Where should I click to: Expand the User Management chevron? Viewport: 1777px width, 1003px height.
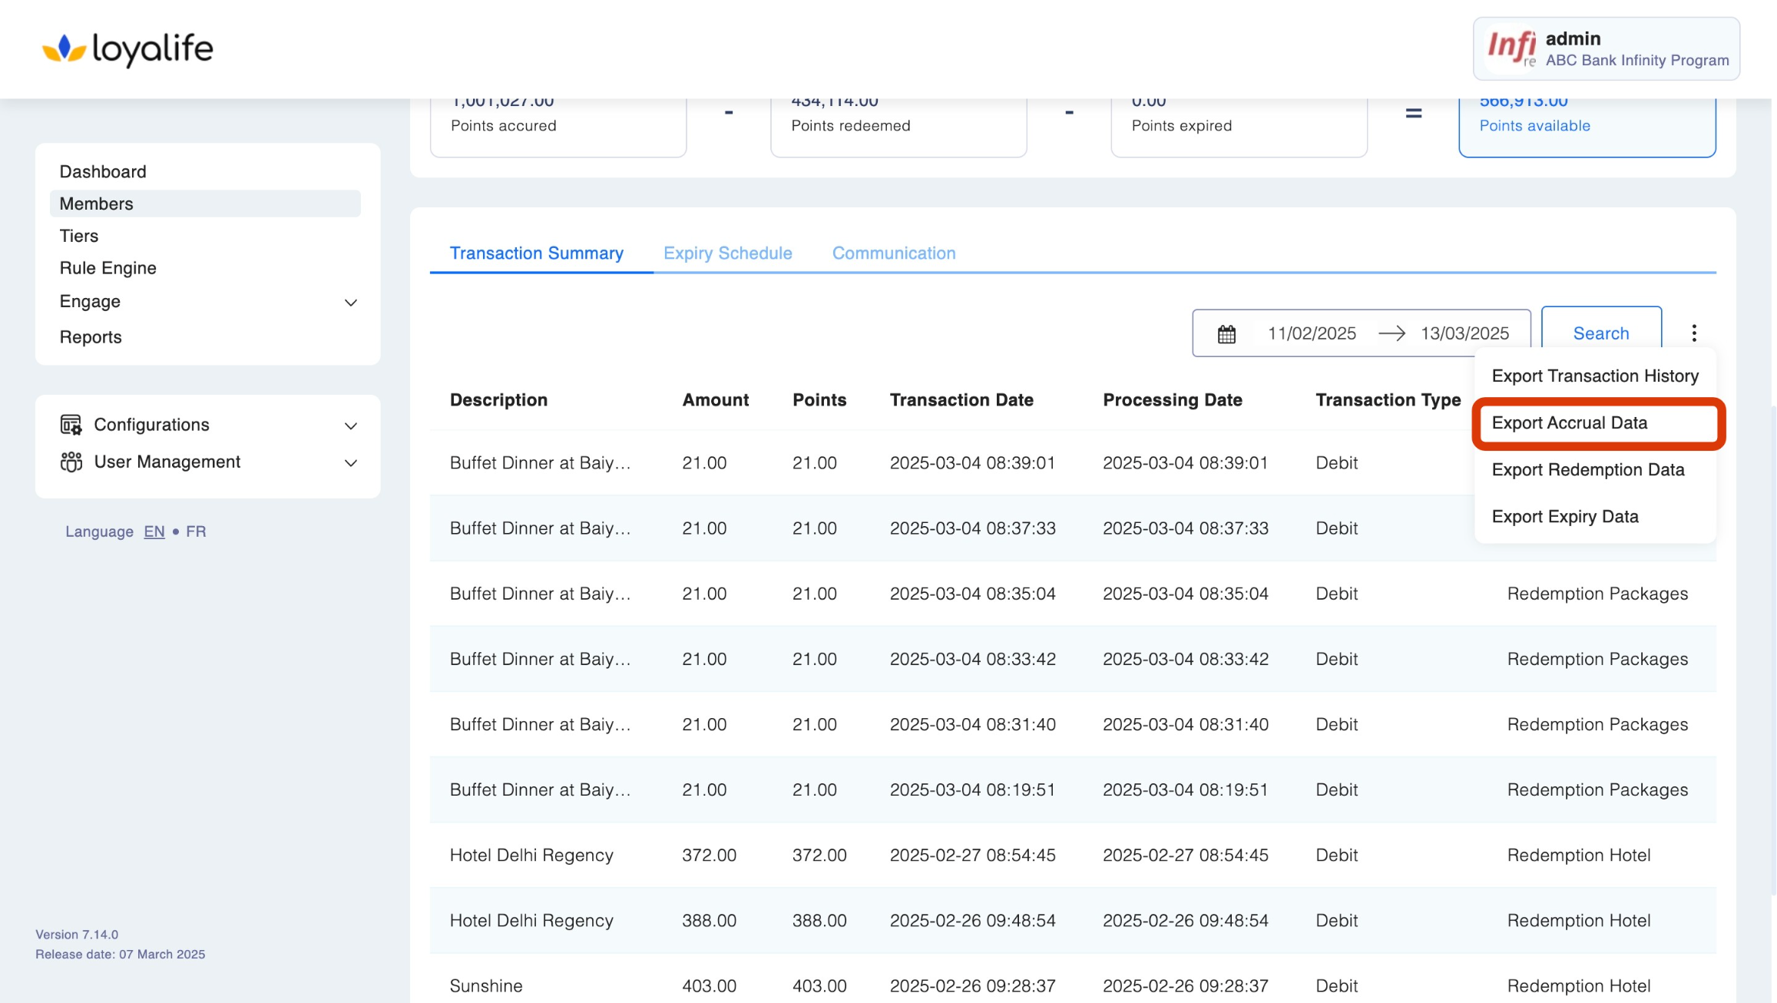351,462
